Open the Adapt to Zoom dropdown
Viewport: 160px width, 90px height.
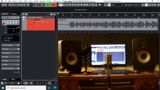click(x=132, y=5)
